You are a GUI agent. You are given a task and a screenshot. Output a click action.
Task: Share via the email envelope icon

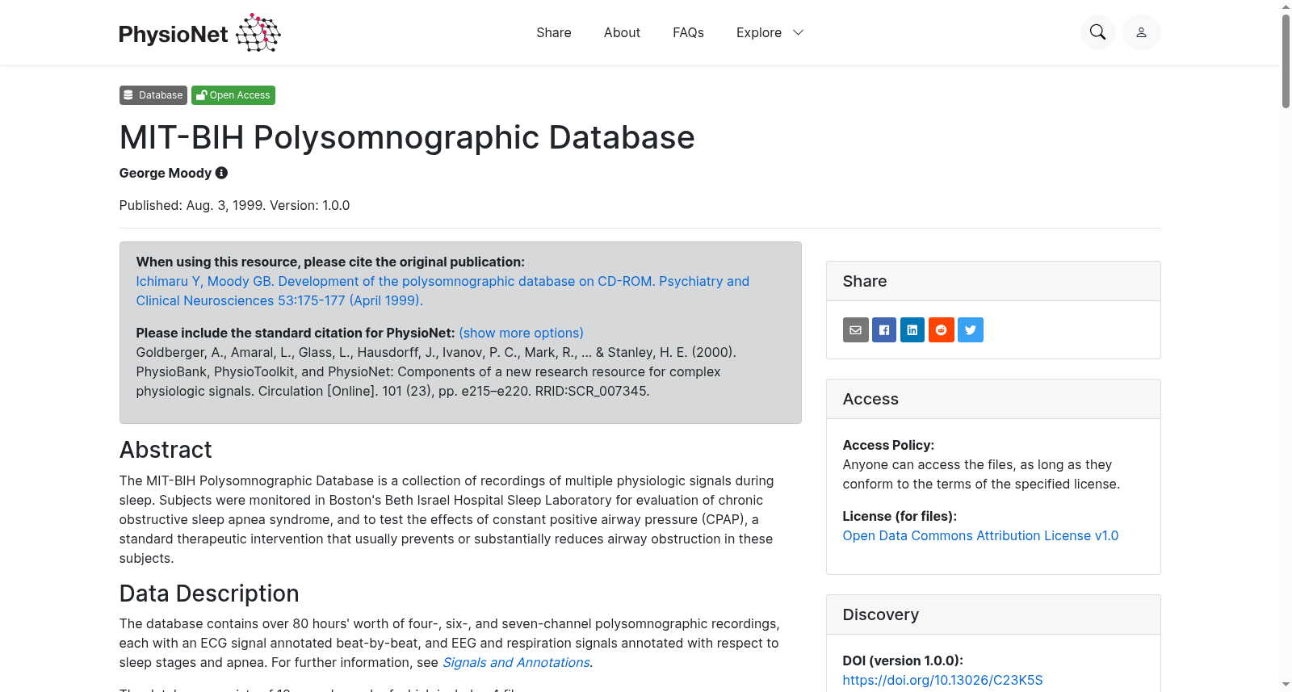(x=856, y=329)
